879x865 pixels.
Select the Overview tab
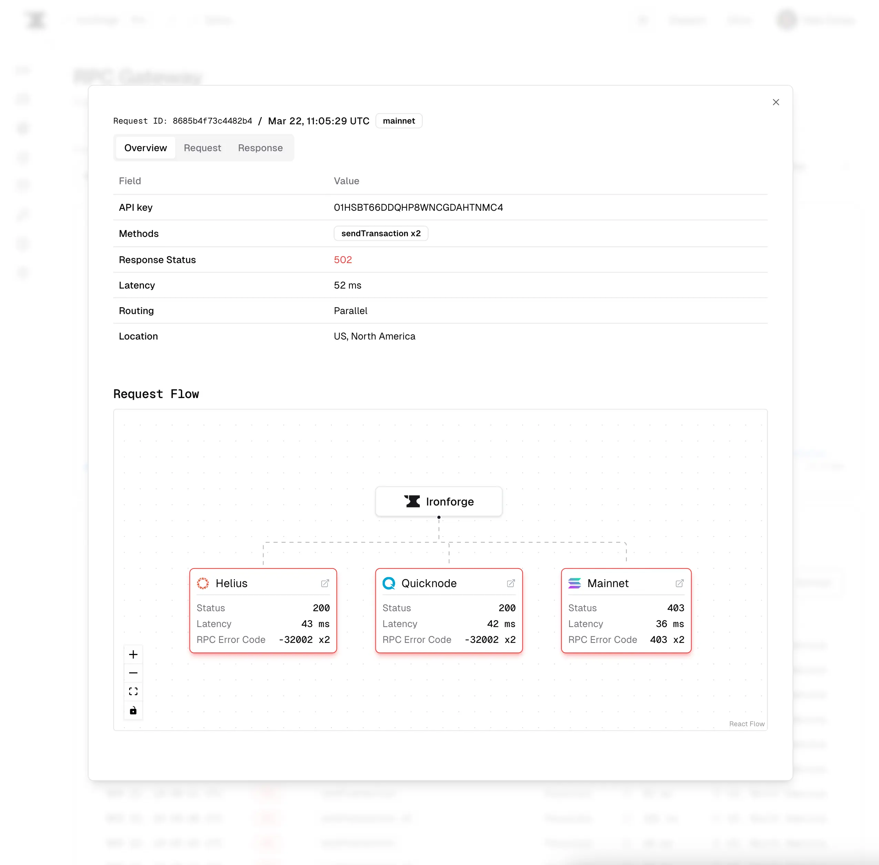(145, 148)
